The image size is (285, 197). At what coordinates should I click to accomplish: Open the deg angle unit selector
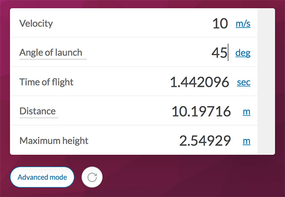click(x=243, y=53)
